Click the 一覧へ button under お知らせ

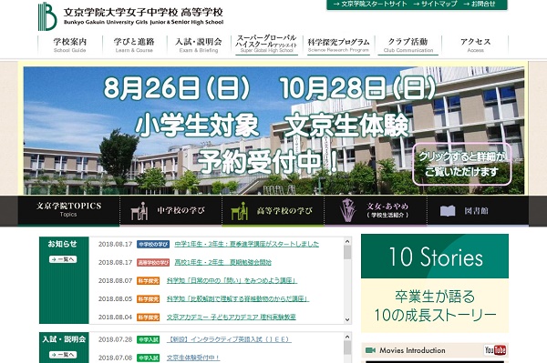[63, 259]
